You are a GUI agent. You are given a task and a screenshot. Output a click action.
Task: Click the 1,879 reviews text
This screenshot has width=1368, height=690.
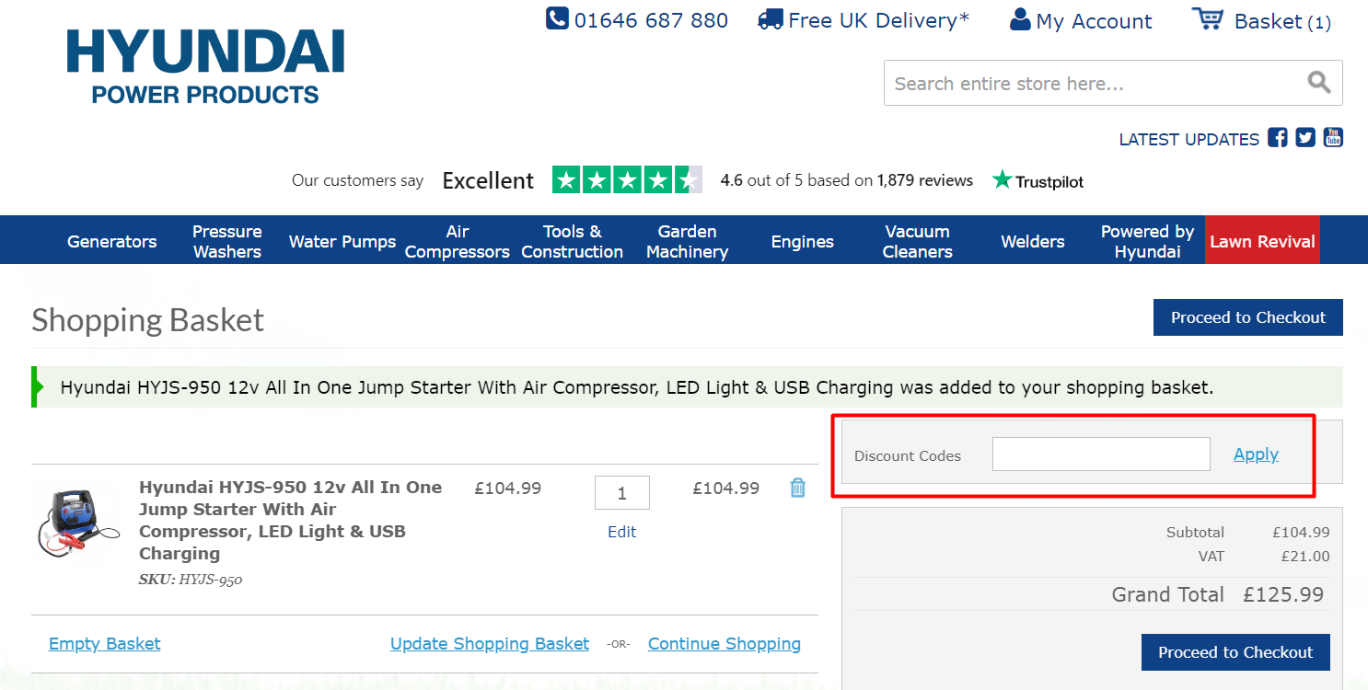(925, 180)
